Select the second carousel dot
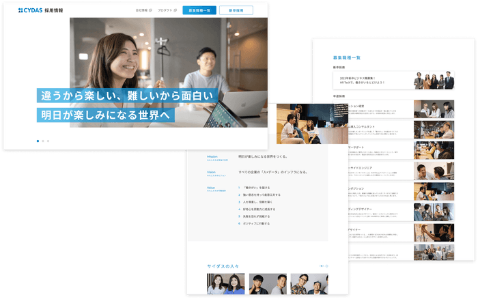478x299 pixels. [43, 141]
